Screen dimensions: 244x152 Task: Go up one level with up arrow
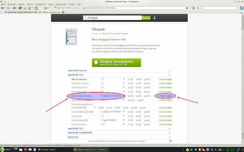(14, 8)
